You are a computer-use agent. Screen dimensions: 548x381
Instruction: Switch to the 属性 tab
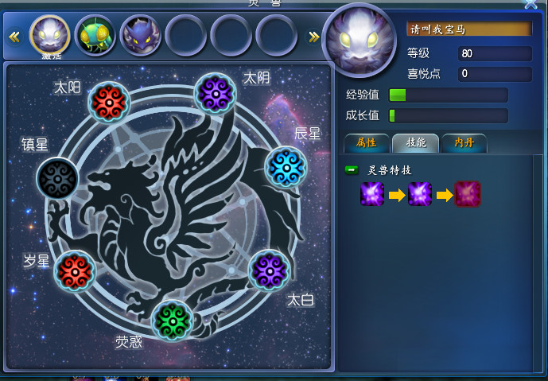(367, 143)
